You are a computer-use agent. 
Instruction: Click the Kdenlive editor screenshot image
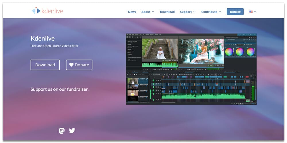[191, 69]
